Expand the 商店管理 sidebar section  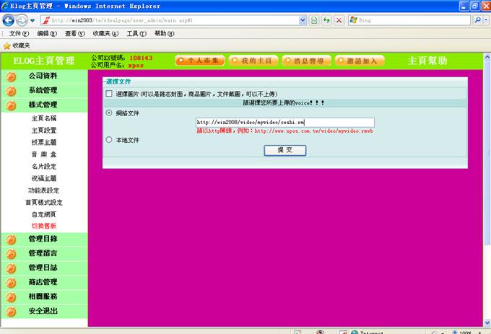click(43, 282)
